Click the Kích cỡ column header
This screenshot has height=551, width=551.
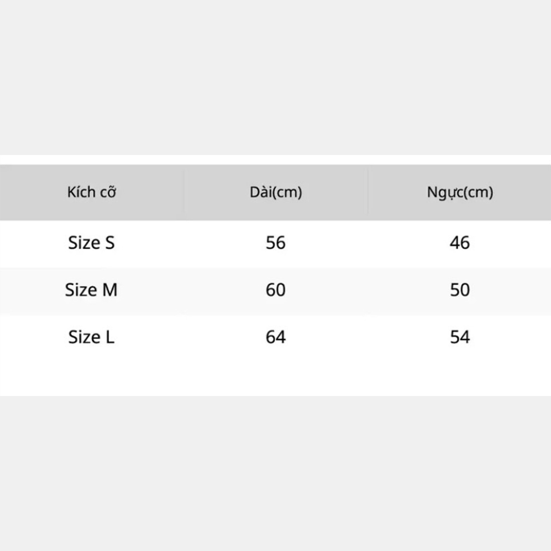[92, 192]
